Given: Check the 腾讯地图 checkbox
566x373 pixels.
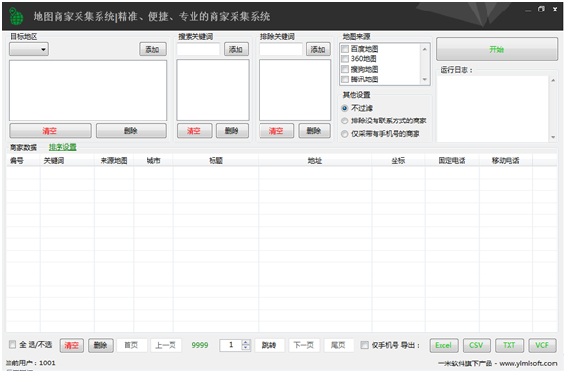Looking at the screenshot, I should 345,79.
